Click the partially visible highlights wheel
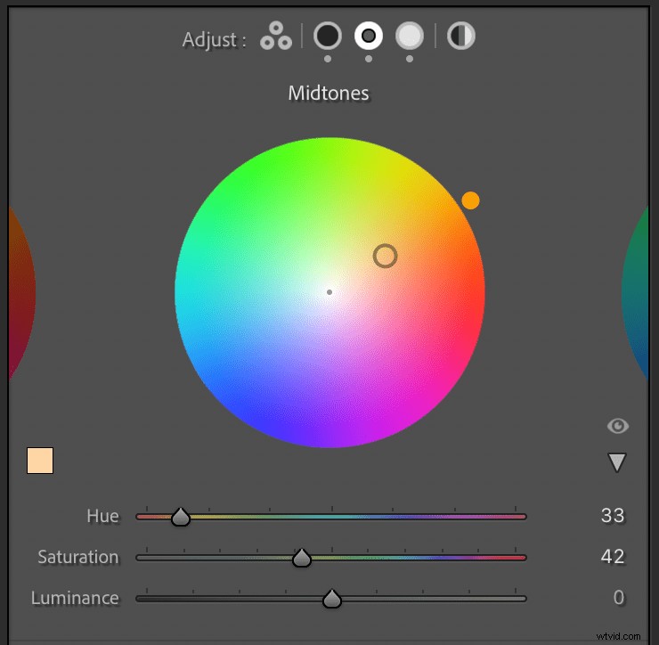Viewport: 659px width, 645px height. (636, 292)
